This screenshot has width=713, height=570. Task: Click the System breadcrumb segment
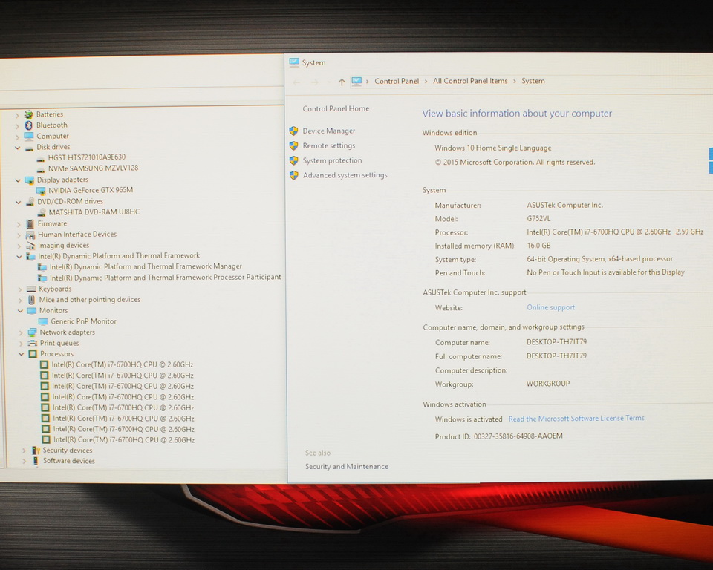pos(533,81)
